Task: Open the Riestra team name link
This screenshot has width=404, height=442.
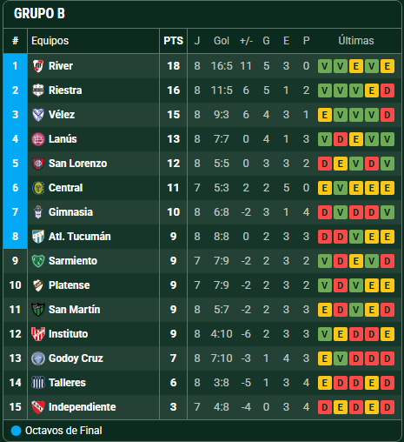Action: (65, 90)
